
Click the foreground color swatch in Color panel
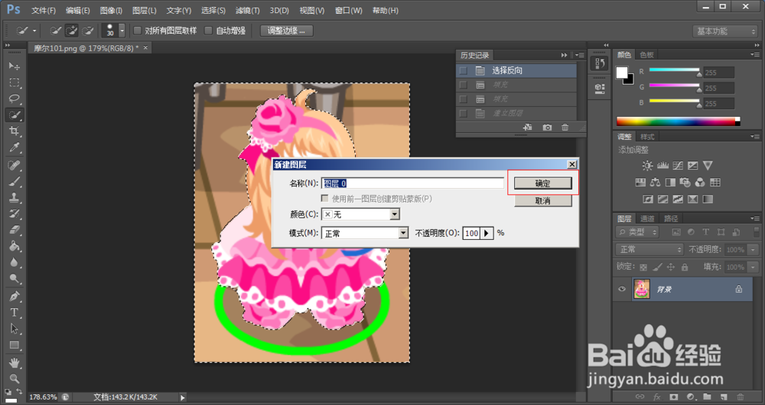pos(621,73)
